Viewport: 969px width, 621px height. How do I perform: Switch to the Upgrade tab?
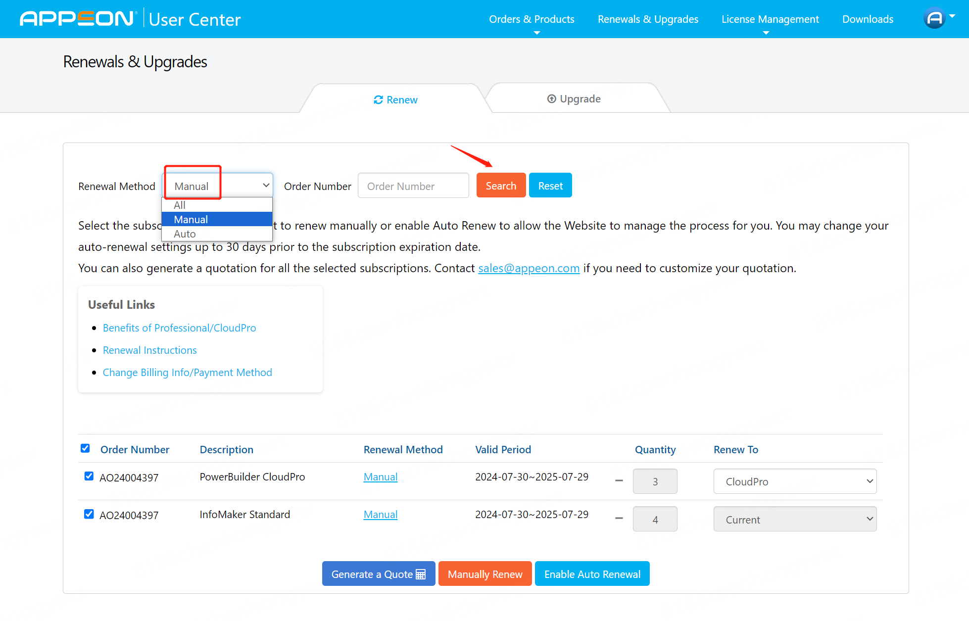click(x=574, y=98)
